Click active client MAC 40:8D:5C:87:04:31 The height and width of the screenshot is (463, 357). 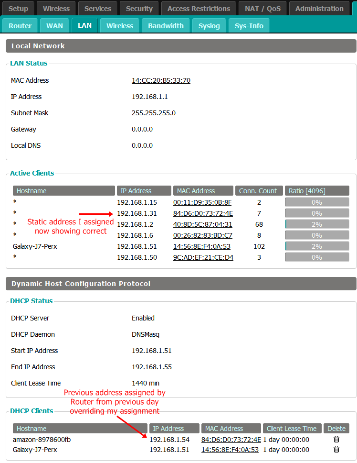tap(203, 224)
